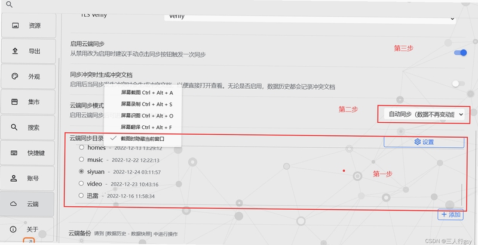Click the 添加 button

(451, 215)
